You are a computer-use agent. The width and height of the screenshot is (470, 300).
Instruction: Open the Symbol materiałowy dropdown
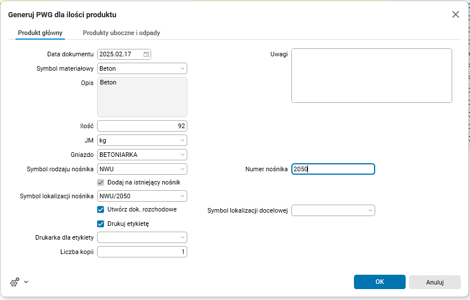pos(182,68)
